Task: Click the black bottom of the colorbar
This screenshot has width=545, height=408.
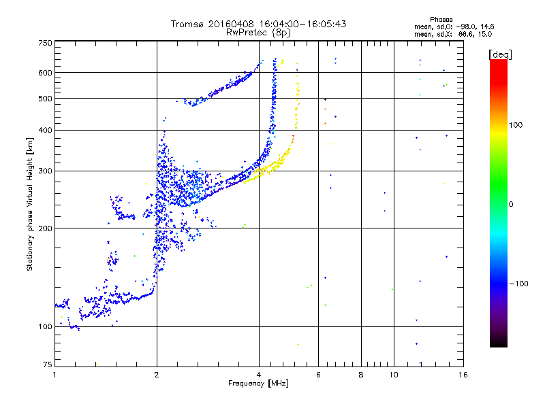Action: coord(499,342)
